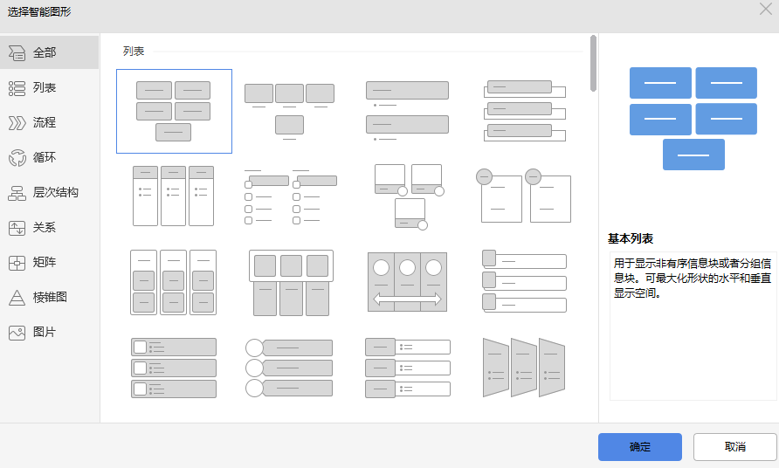The image size is (779, 468).
Task: Click the blue 基本列表 preview image
Action: coord(693,119)
